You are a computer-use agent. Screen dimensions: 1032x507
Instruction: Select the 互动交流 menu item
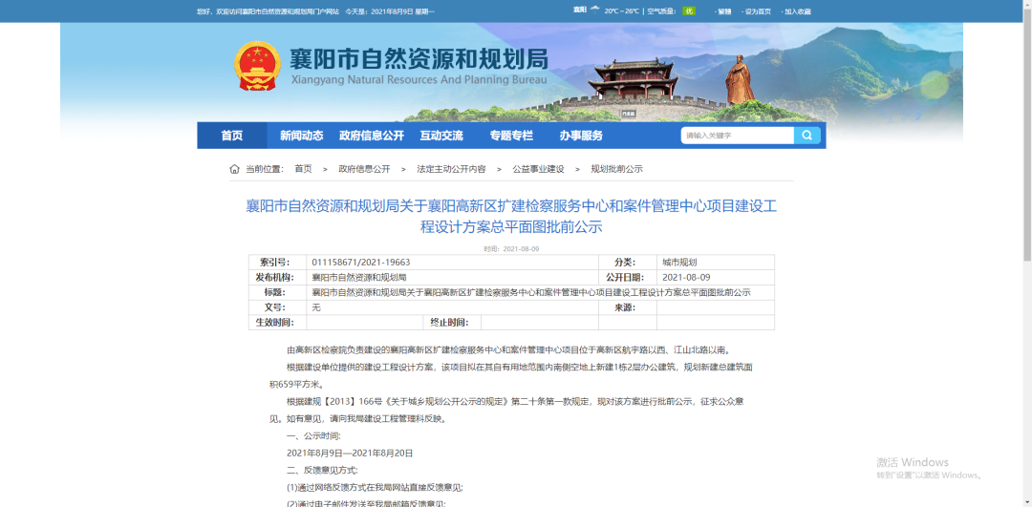[441, 136]
